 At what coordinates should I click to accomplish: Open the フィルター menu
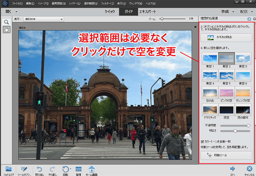coord(107,3)
